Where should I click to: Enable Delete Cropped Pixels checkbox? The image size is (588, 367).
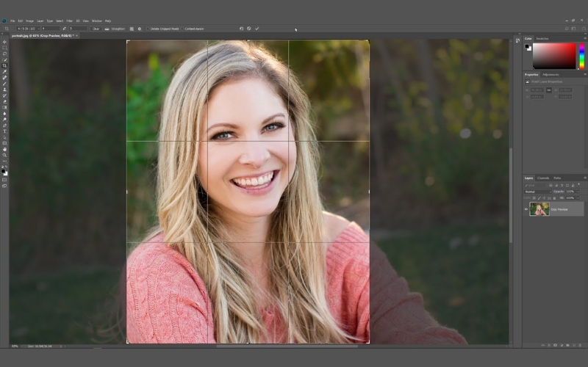pos(148,29)
